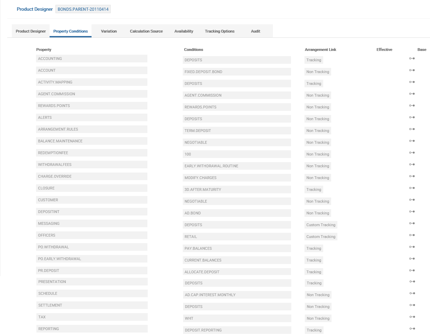The height and width of the screenshot is (336, 430).
Task: Go to the Tracking Options tab
Action: tap(220, 31)
